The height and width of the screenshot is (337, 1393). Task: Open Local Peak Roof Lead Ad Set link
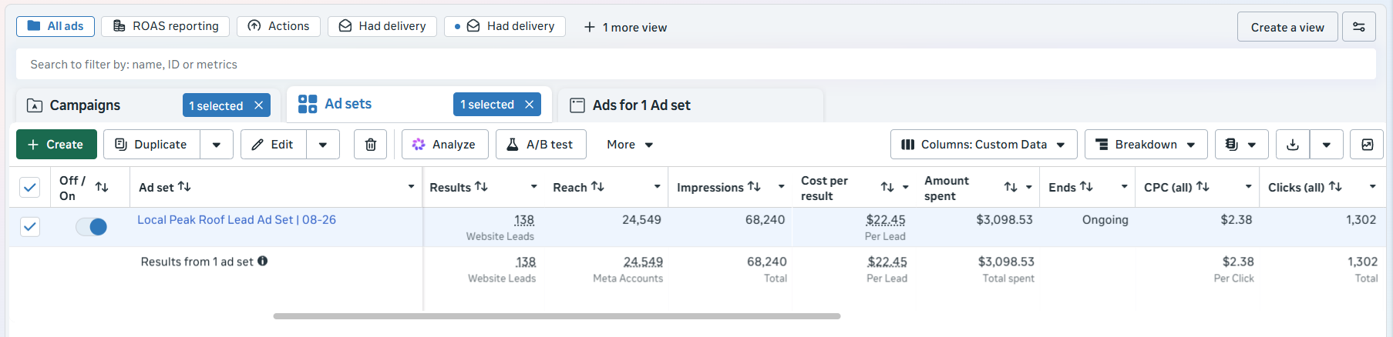point(237,220)
